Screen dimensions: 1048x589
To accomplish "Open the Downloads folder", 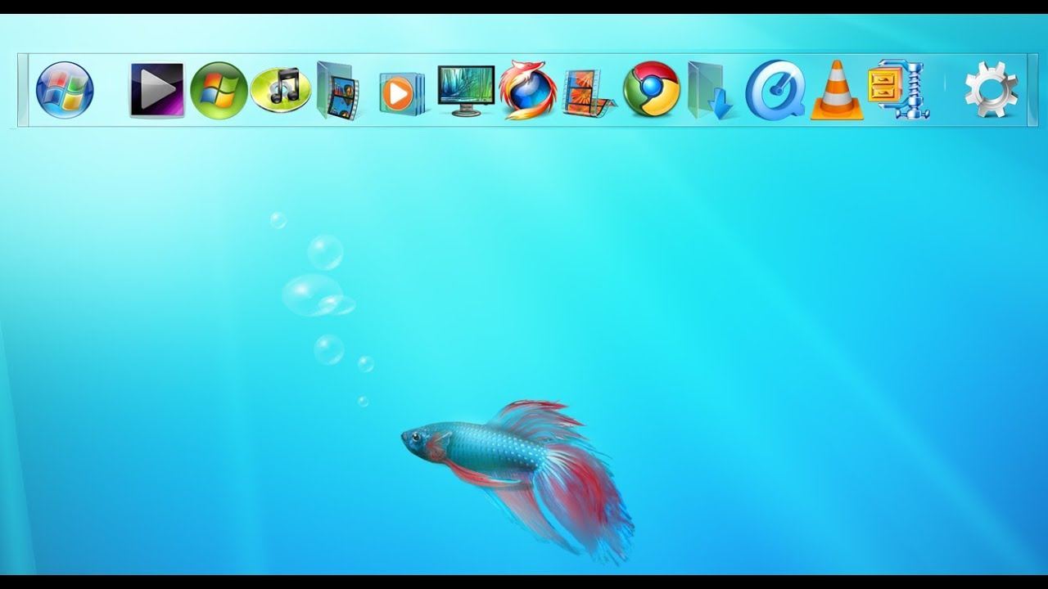I will (x=711, y=91).
